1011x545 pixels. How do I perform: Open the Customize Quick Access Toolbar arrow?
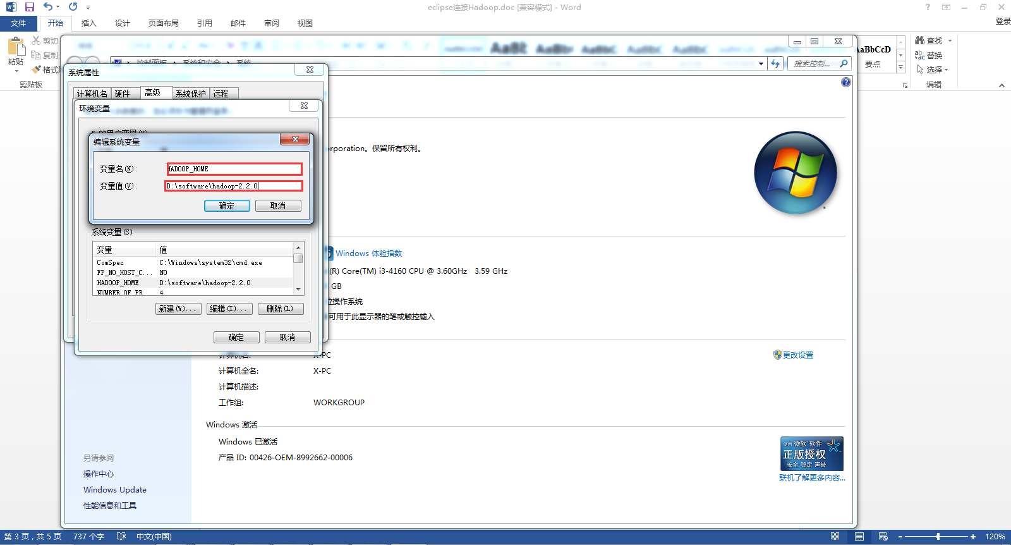pyautogui.click(x=88, y=8)
